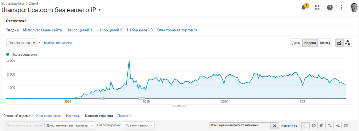The image size is (359, 131).
Task: Click the 3 000 y-axis value
Action: tap(11, 61)
